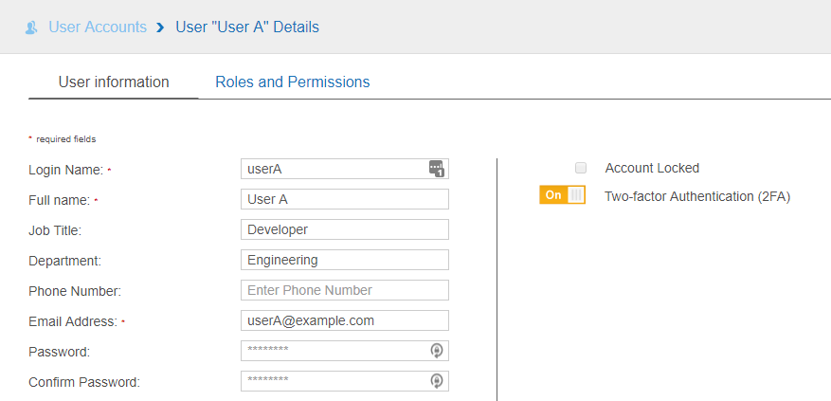
Task: Click into the Full name field
Action: tap(345, 199)
